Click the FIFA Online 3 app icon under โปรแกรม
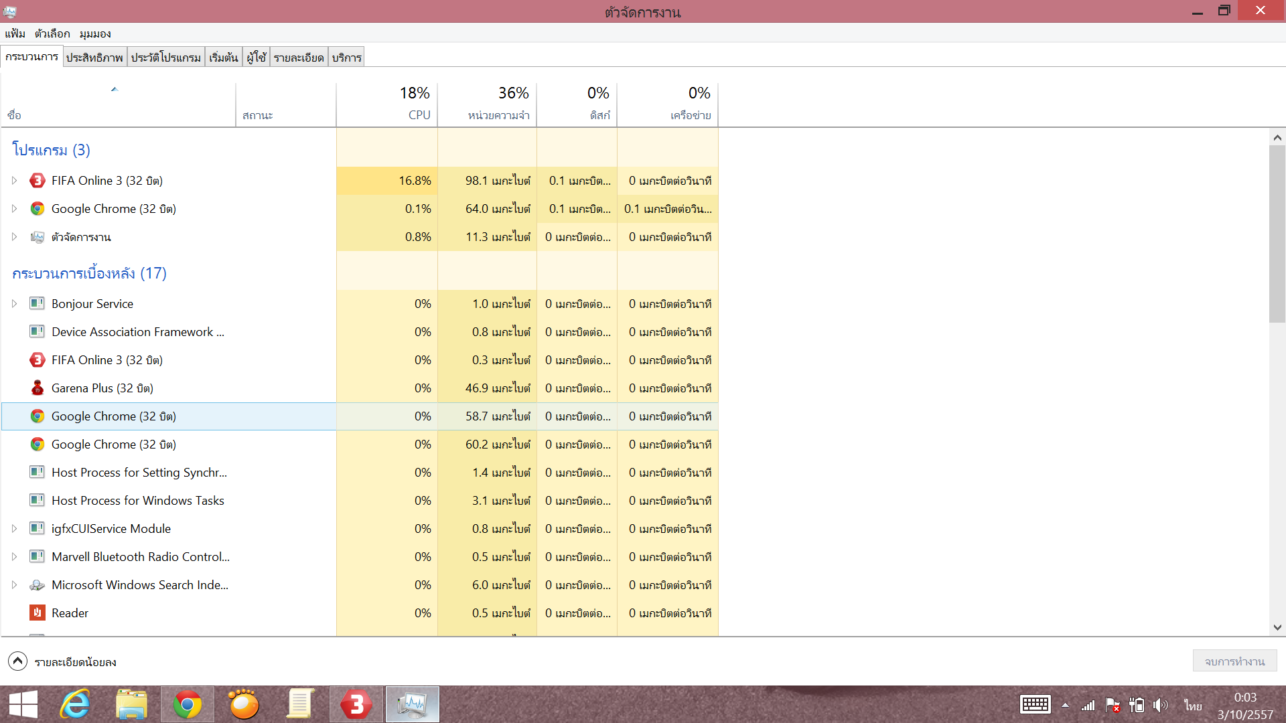The height and width of the screenshot is (723, 1286). [38, 181]
